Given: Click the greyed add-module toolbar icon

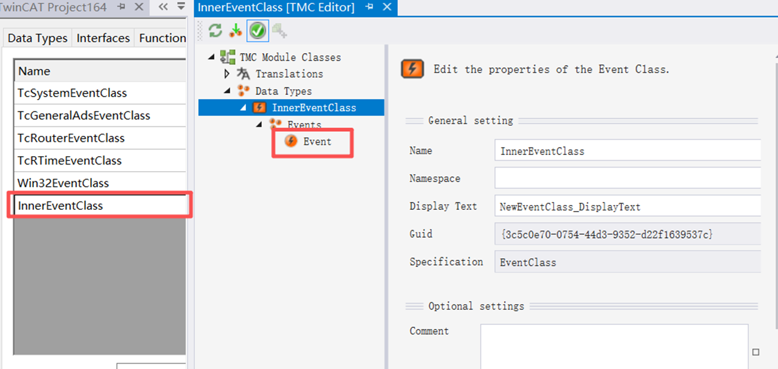Looking at the screenshot, I should 280,31.
